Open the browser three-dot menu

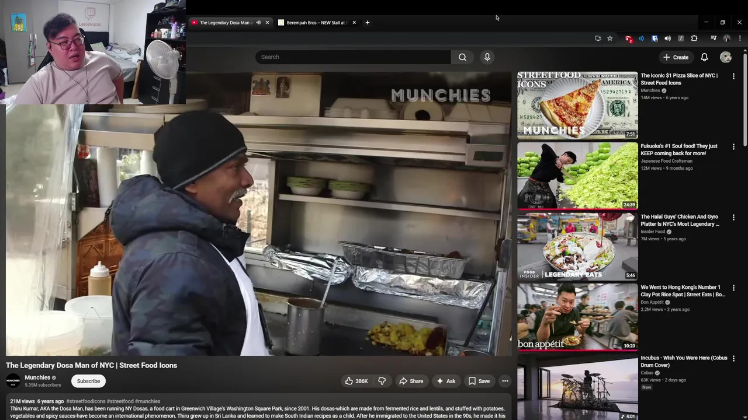[739, 38]
